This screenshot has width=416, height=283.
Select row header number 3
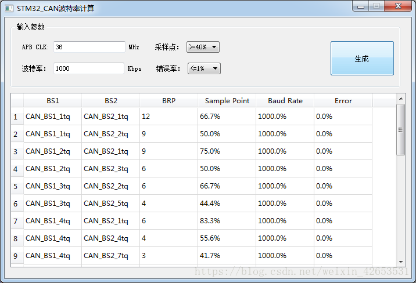coord(17,151)
